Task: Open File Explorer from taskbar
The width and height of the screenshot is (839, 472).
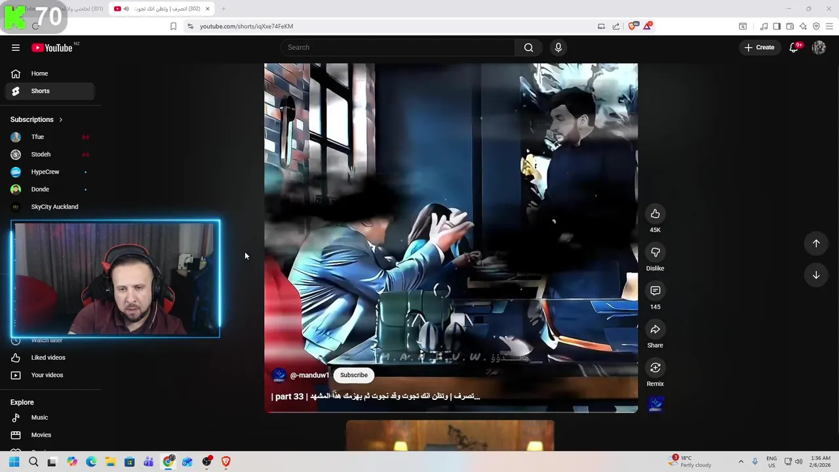Action: (110, 462)
